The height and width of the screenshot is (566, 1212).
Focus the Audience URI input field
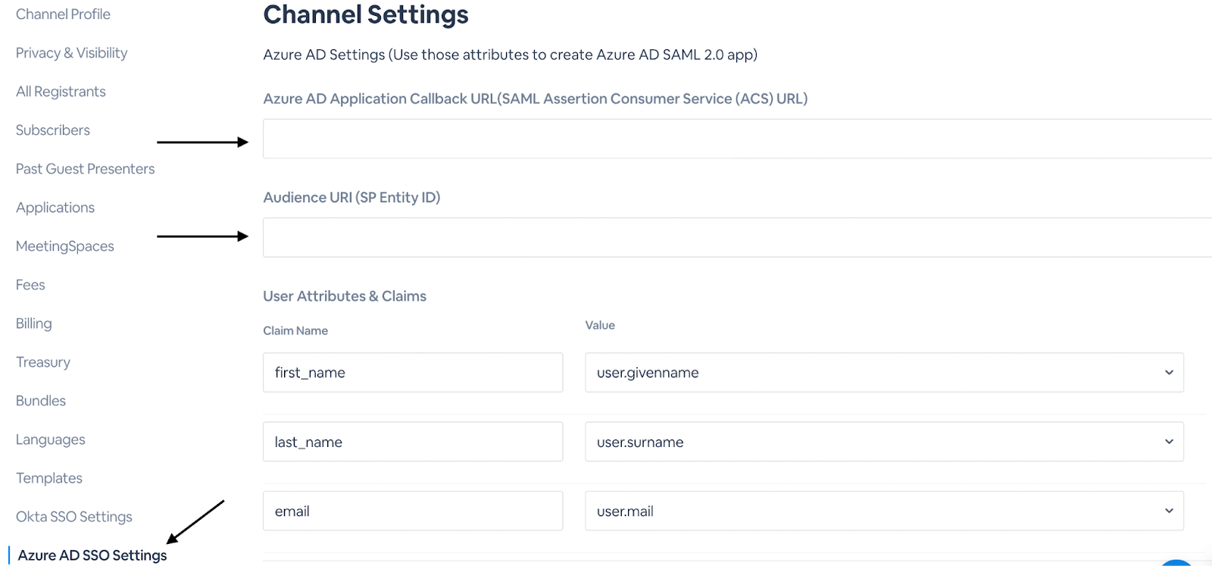pyautogui.click(x=735, y=238)
